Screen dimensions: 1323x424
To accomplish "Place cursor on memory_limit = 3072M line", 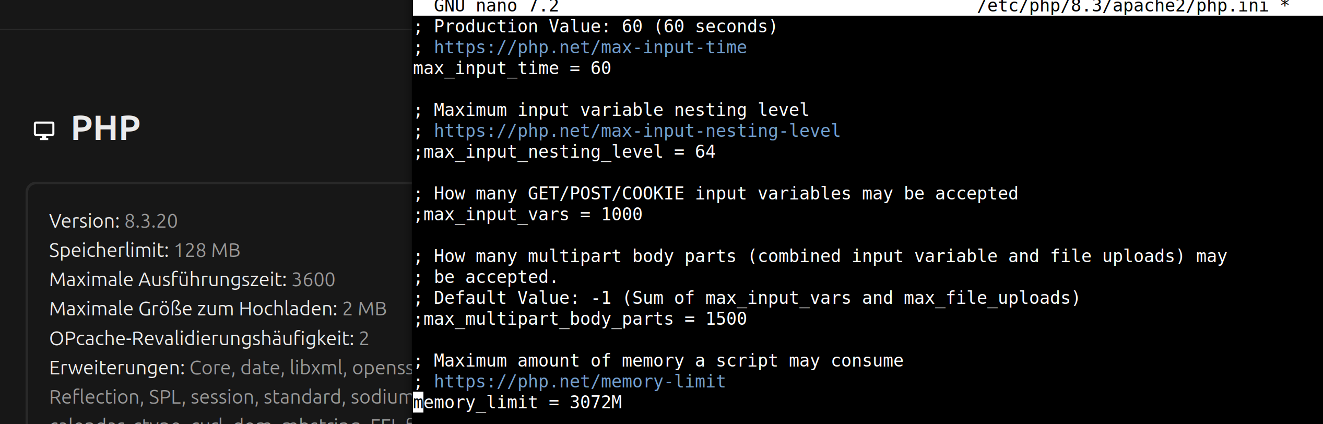I will (517, 403).
